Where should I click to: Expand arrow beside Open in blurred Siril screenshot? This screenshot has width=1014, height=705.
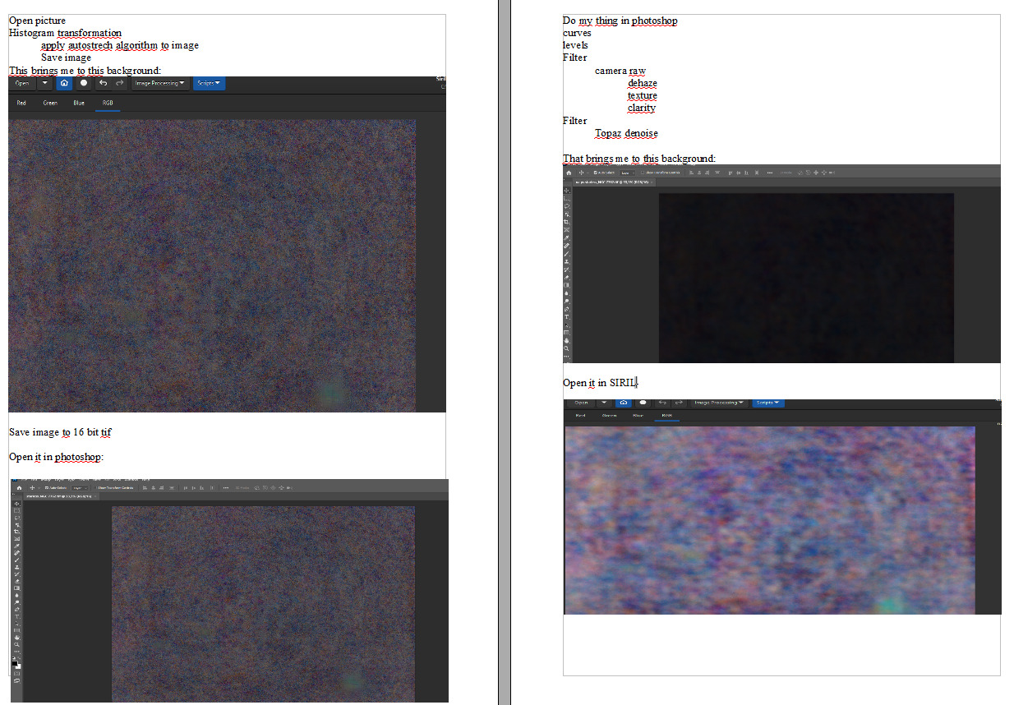pyautogui.click(x=604, y=403)
